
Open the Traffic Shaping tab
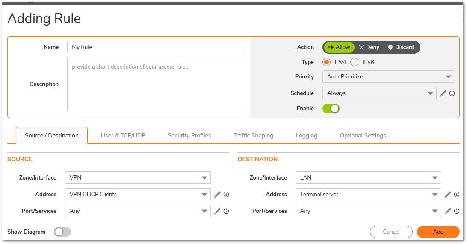[x=253, y=136]
